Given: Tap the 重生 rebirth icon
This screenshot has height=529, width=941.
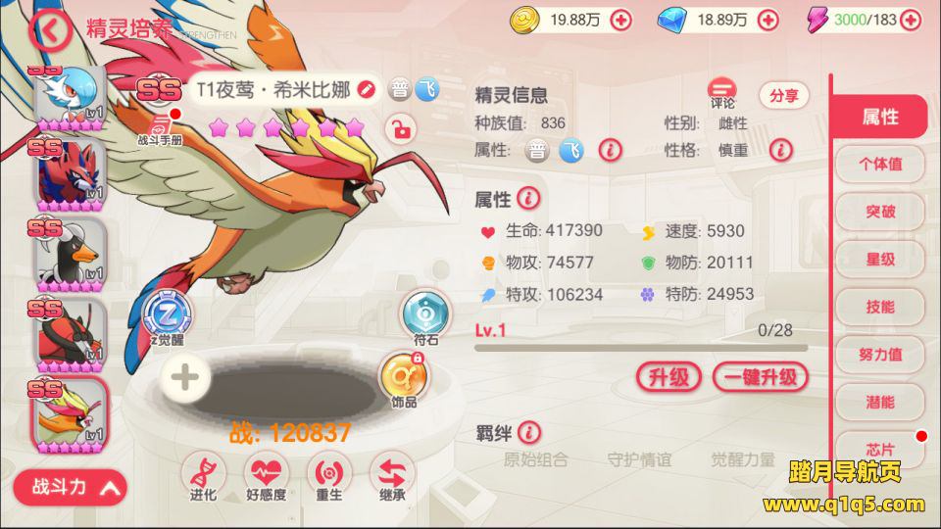Looking at the screenshot, I should tap(329, 477).
